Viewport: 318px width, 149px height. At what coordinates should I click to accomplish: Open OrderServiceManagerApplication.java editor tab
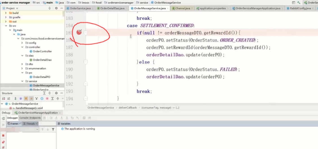(258, 8)
